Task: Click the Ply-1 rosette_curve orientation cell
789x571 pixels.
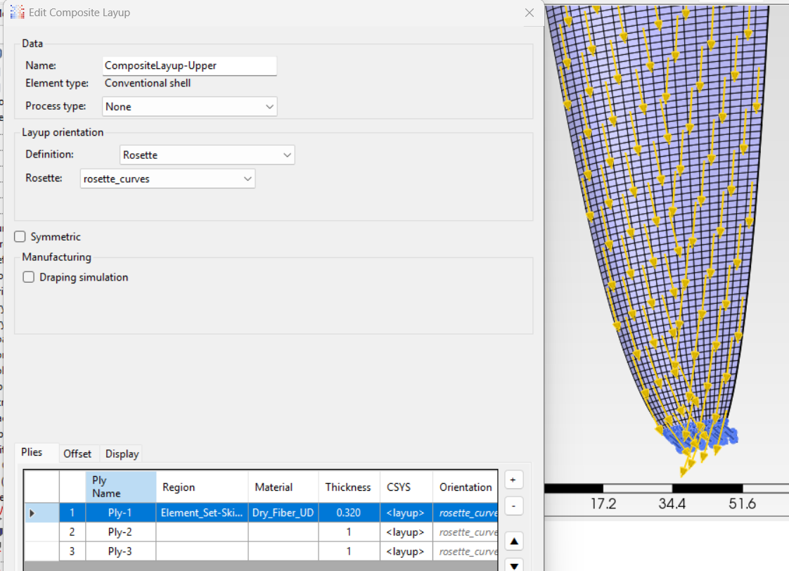Action: tap(466, 513)
